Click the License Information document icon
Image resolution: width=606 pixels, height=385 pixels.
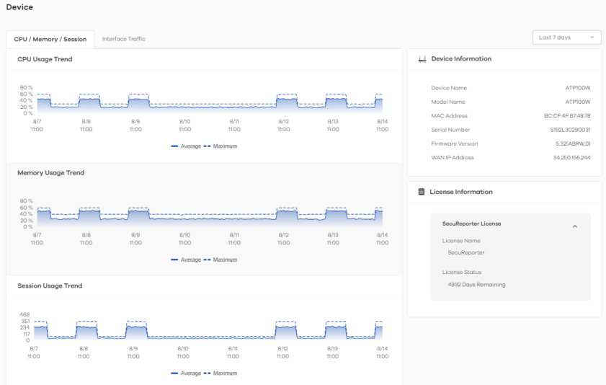tap(422, 192)
